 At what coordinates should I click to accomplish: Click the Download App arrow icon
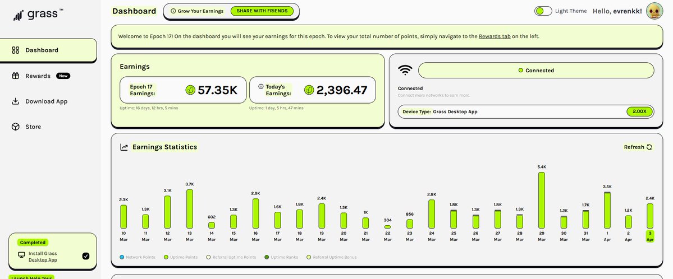(16, 101)
